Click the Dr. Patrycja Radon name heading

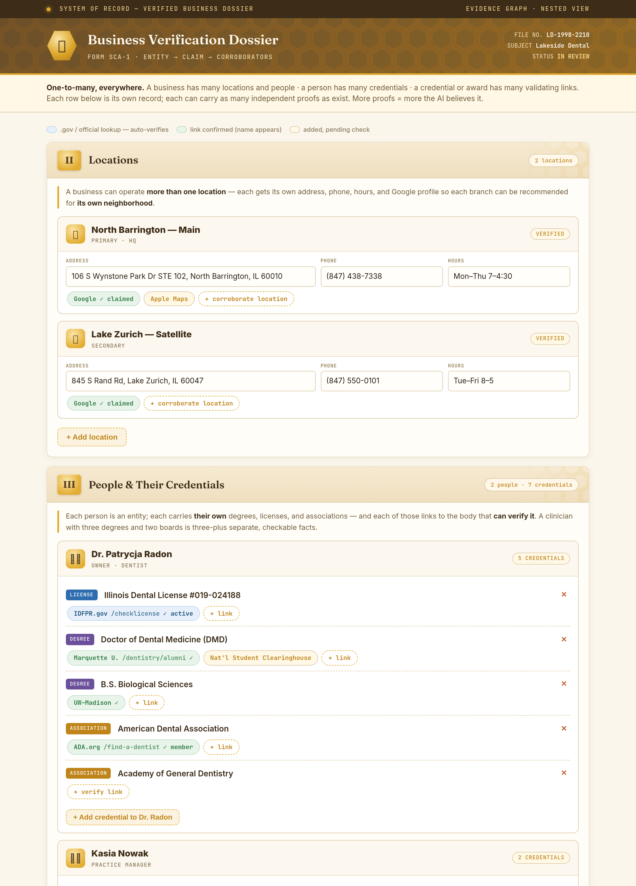(x=132, y=554)
